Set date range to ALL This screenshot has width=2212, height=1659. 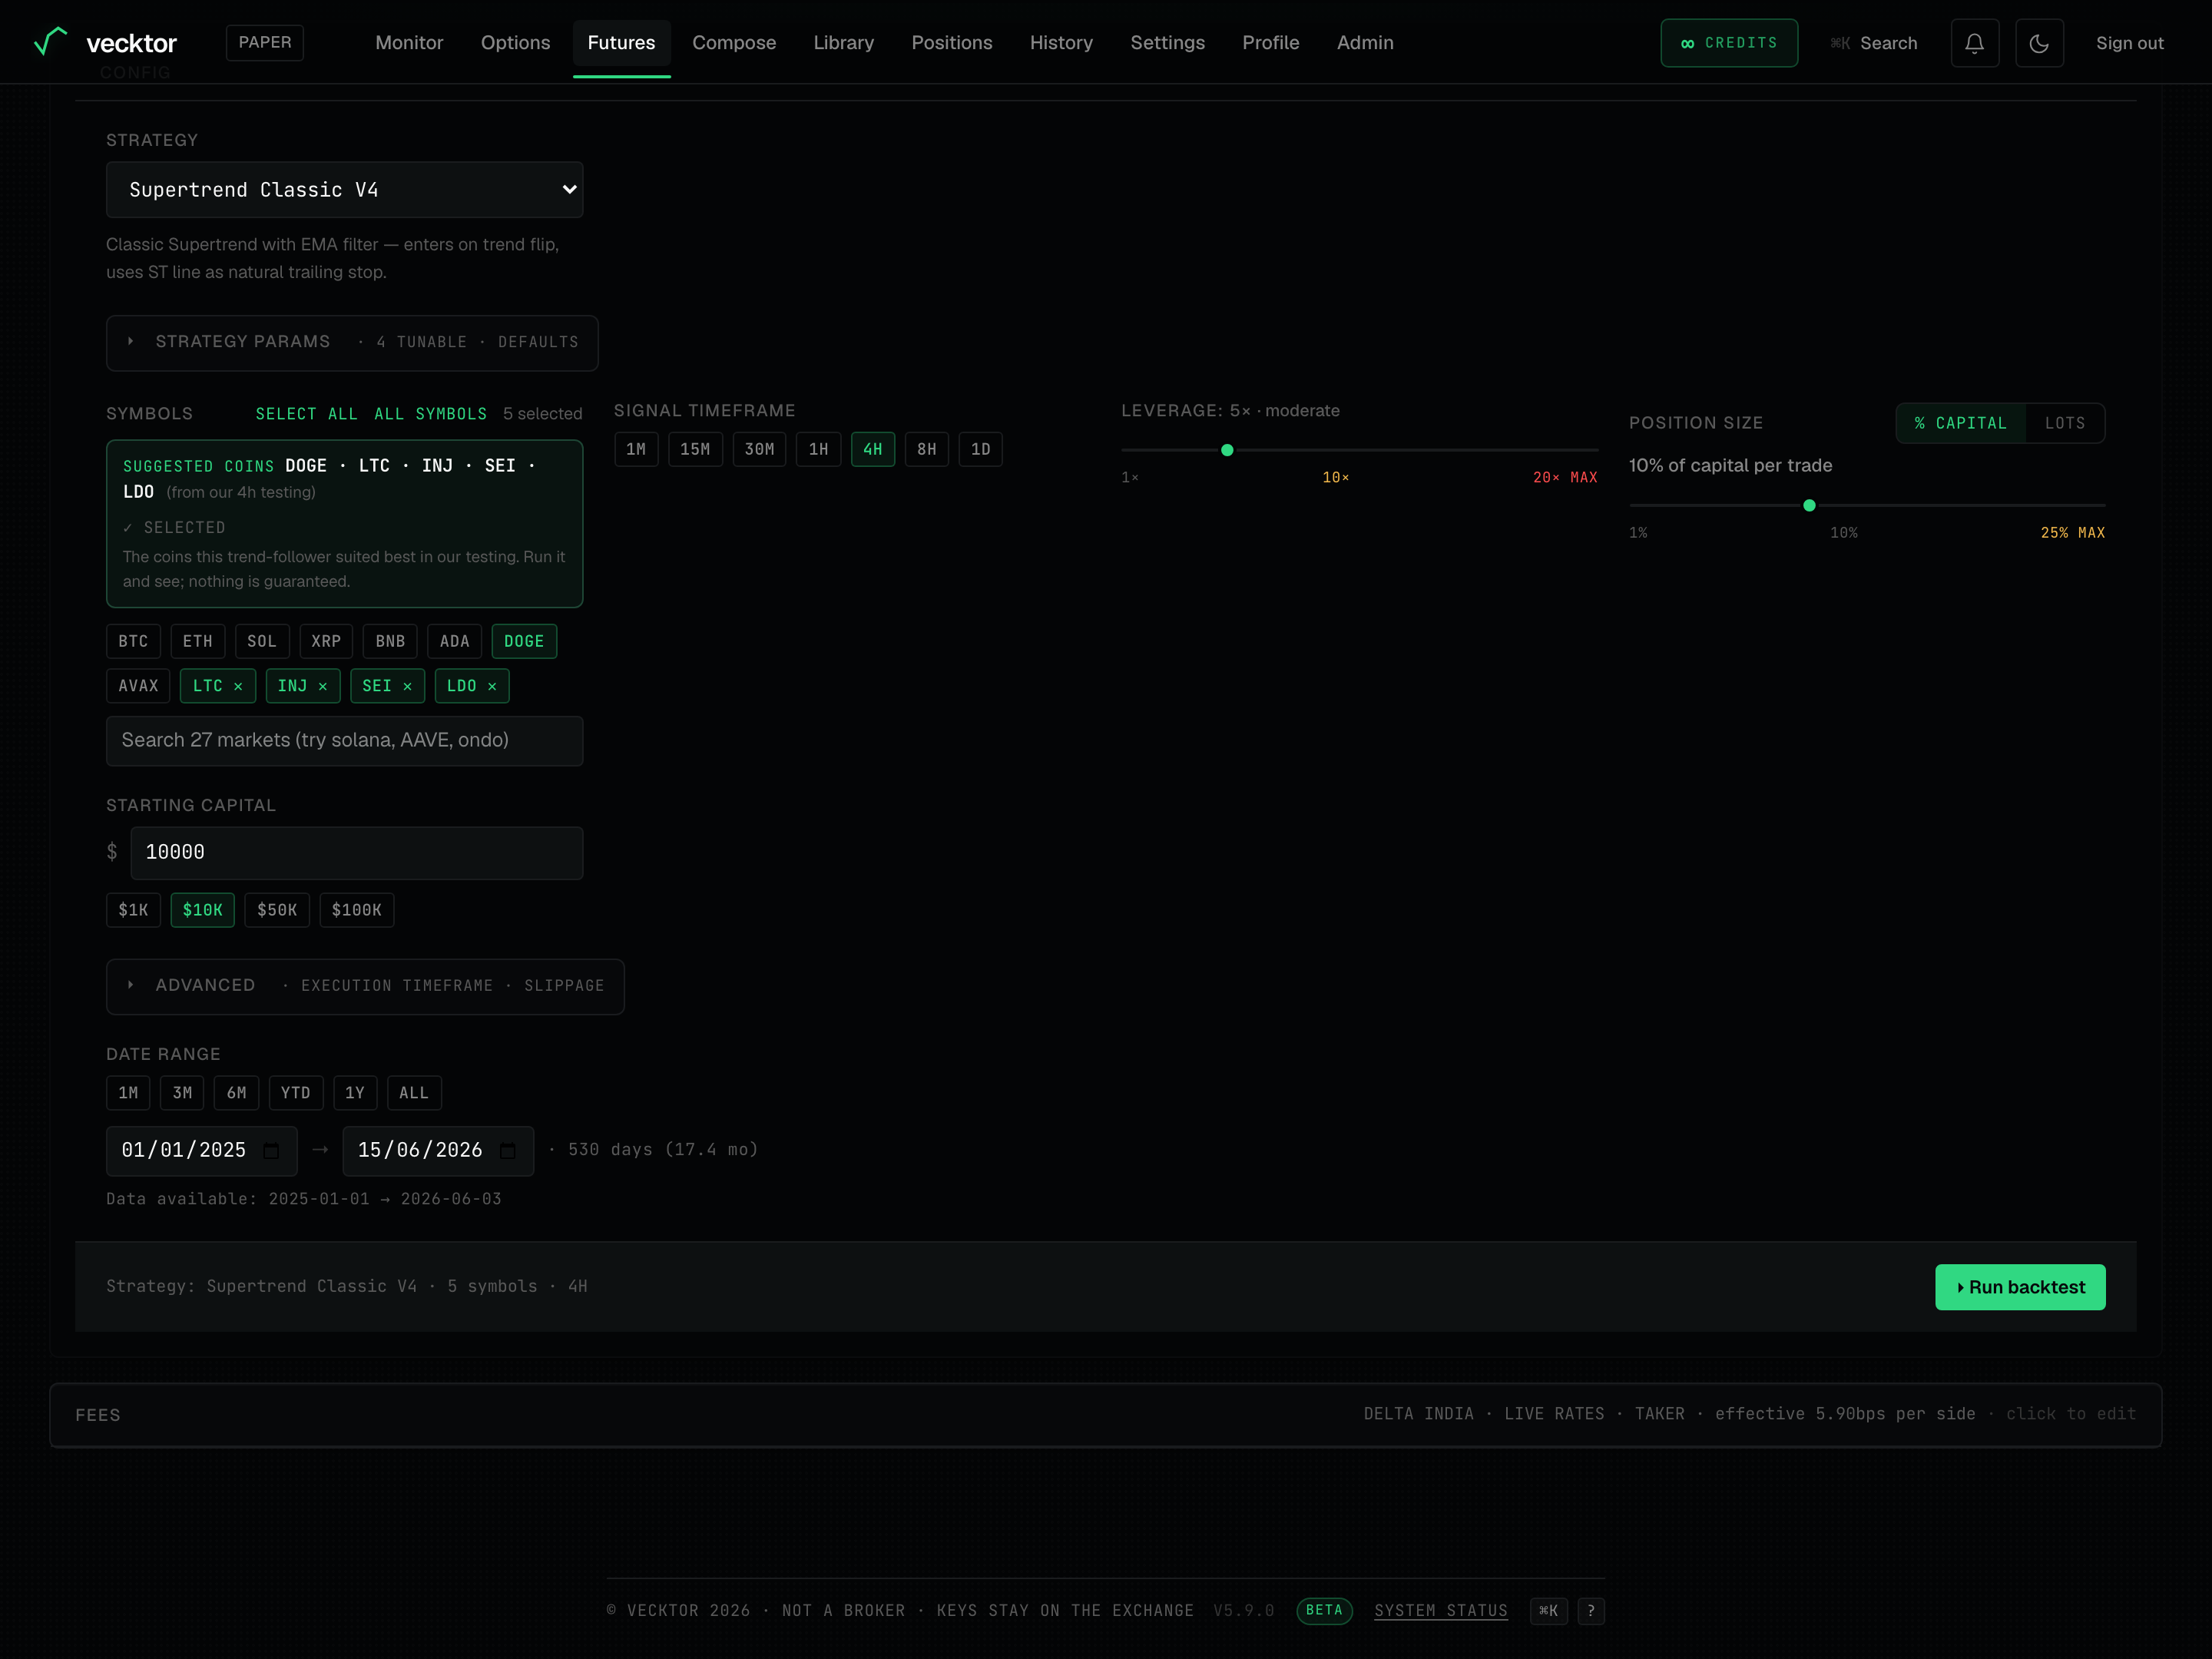414,1093
